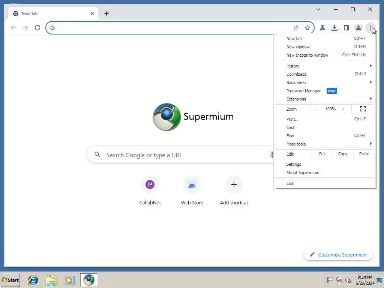The height and width of the screenshot is (288, 384).
Task: Choose Find... from menu
Action: [325, 136]
